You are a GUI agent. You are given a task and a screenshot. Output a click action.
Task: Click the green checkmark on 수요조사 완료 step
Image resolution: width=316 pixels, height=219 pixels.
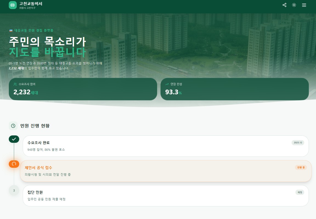[14, 139]
